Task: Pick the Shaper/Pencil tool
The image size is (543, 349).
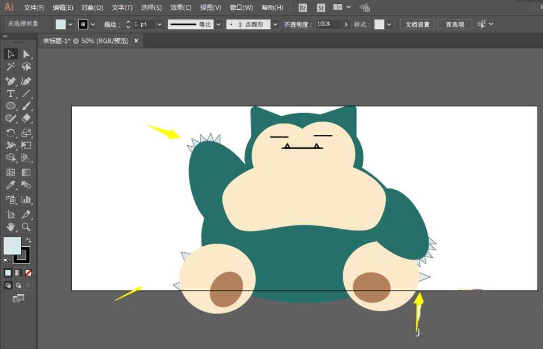Action: [11, 119]
